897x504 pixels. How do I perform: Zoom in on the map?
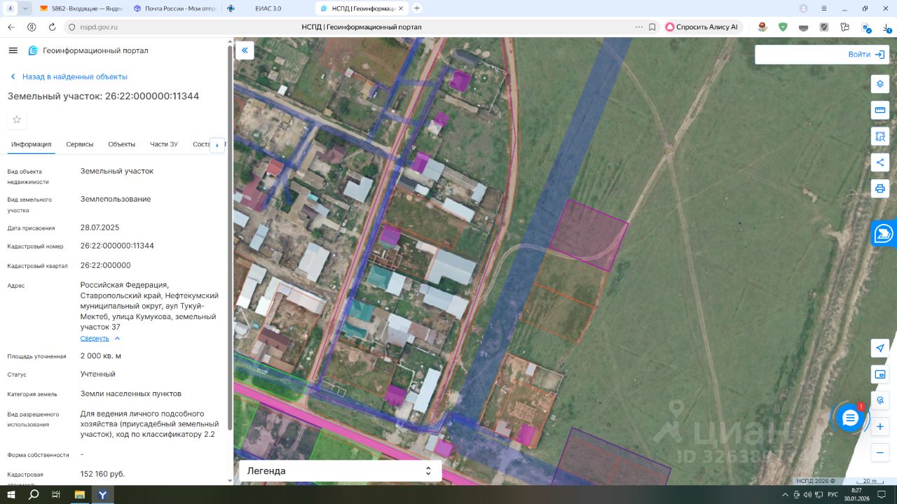click(880, 426)
